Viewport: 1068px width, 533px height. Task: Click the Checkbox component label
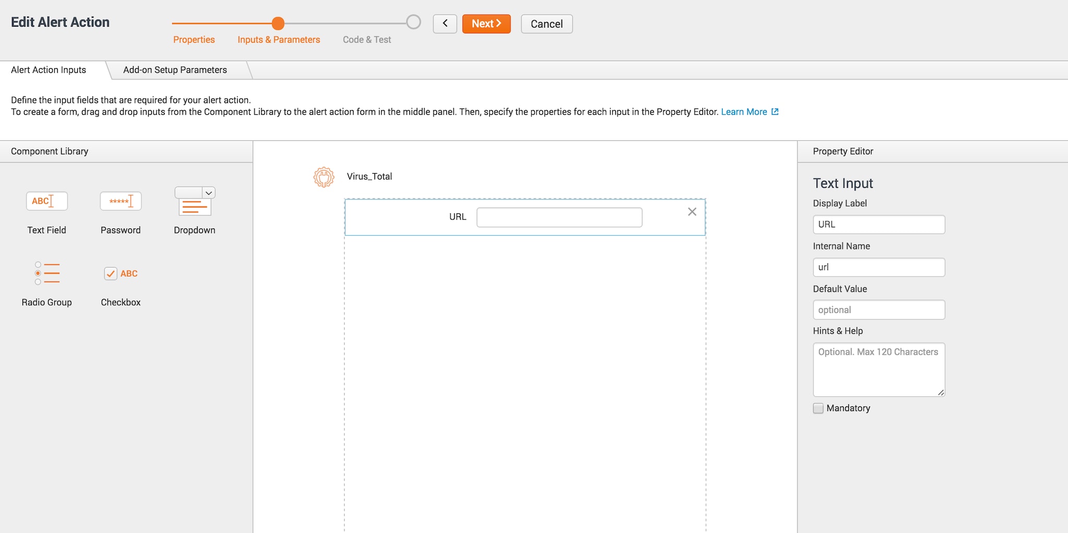click(120, 302)
